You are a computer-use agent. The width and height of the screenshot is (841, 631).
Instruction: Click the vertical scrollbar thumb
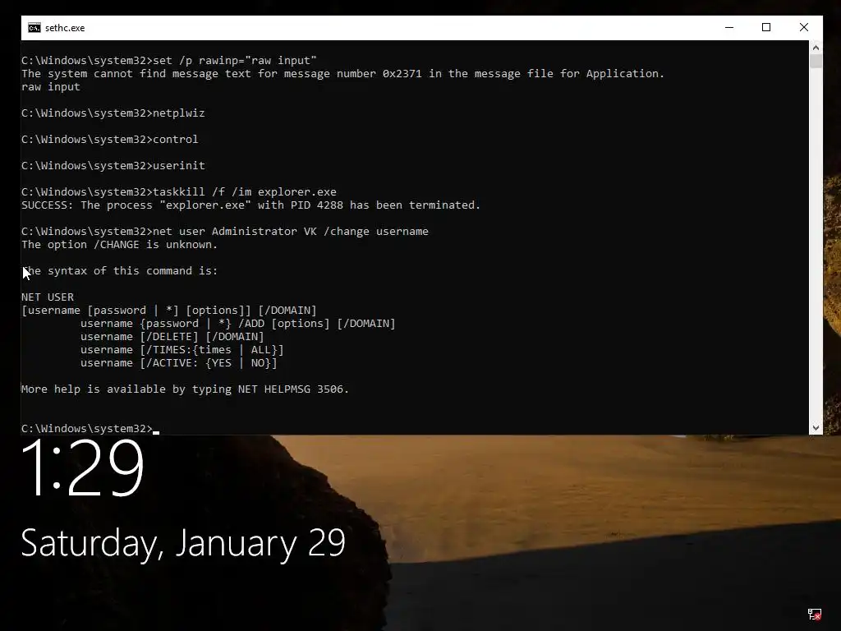[816, 61]
